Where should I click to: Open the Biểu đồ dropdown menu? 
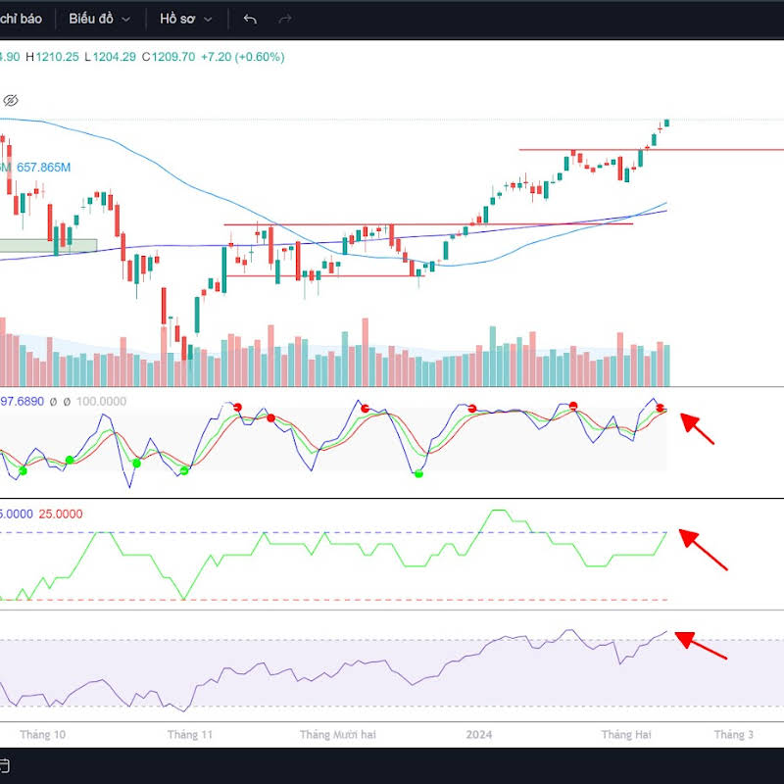pyautogui.click(x=100, y=19)
